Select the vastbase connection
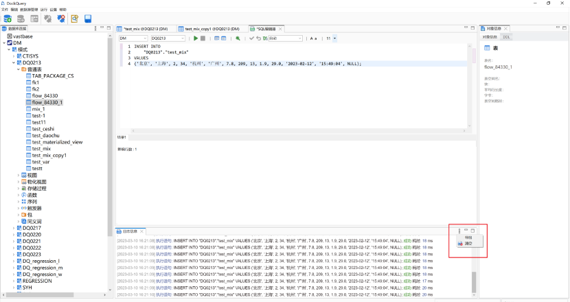This screenshot has height=302, width=570. (x=23, y=36)
